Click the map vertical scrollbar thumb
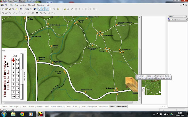The height and width of the screenshot is (117, 188). coord(139,73)
